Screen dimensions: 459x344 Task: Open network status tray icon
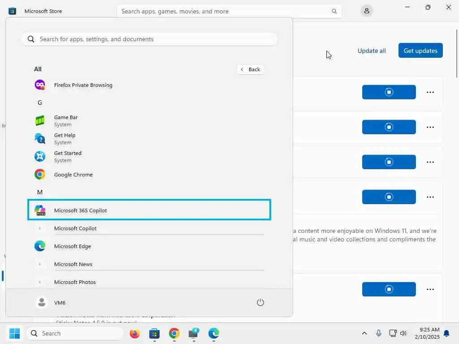[x=393, y=333]
